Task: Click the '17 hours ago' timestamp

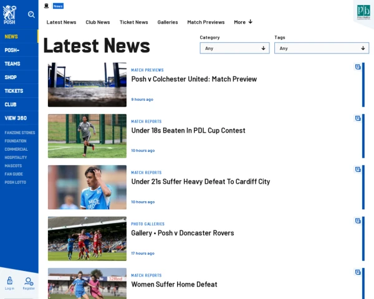Action: pyautogui.click(x=143, y=254)
